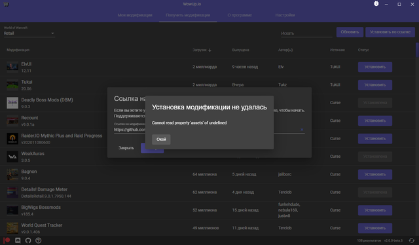Click the help question mark icon
Viewport: 419px width, 245px height.
tap(39, 240)
